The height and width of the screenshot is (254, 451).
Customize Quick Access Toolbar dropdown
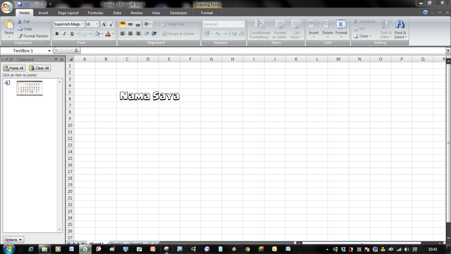tap(50, 4)
